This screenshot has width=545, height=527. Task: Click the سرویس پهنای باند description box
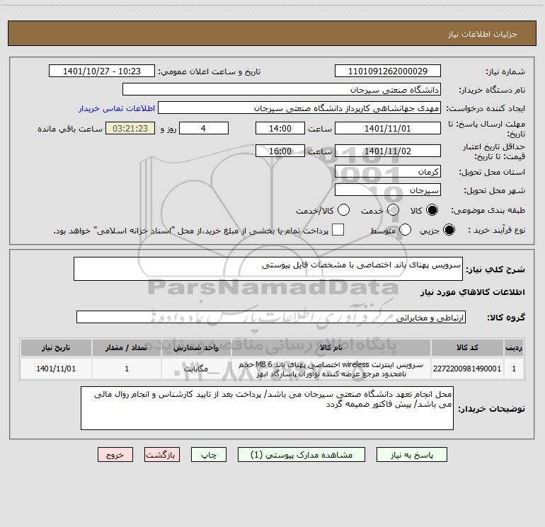coord(268,269)
